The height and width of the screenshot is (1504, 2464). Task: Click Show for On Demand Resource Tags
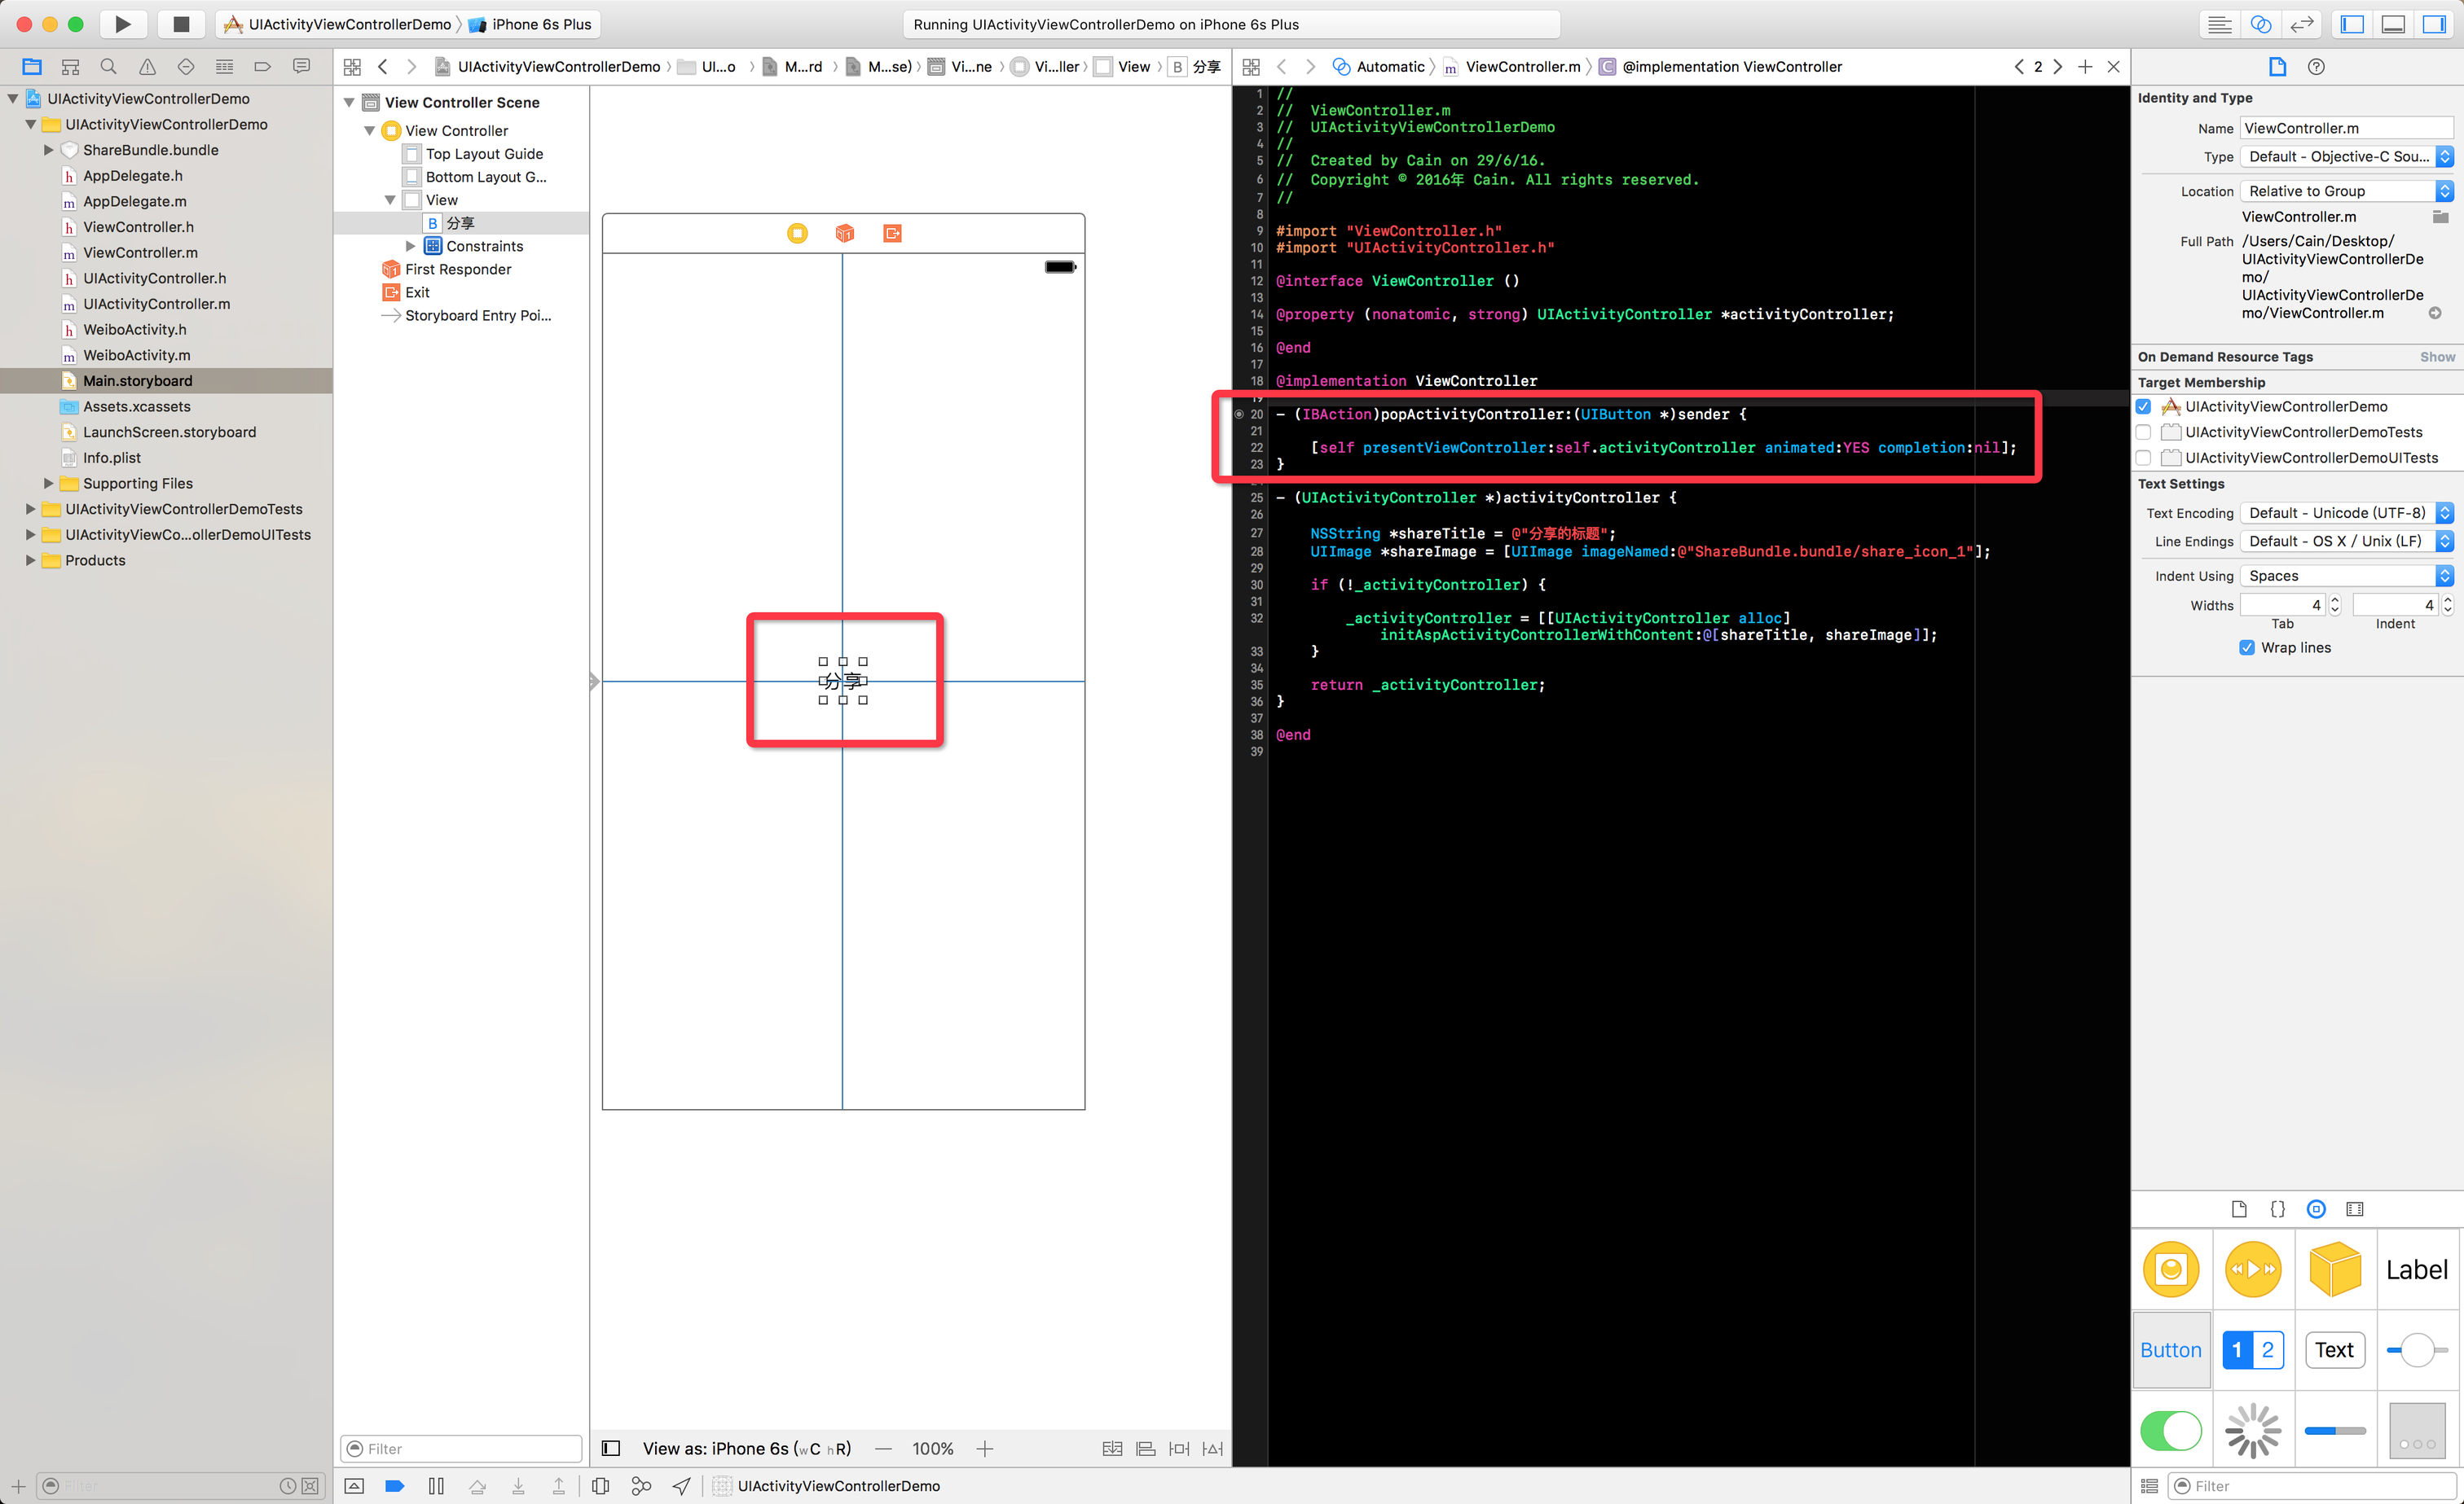pyautogui.click(x=2436, y=357)
